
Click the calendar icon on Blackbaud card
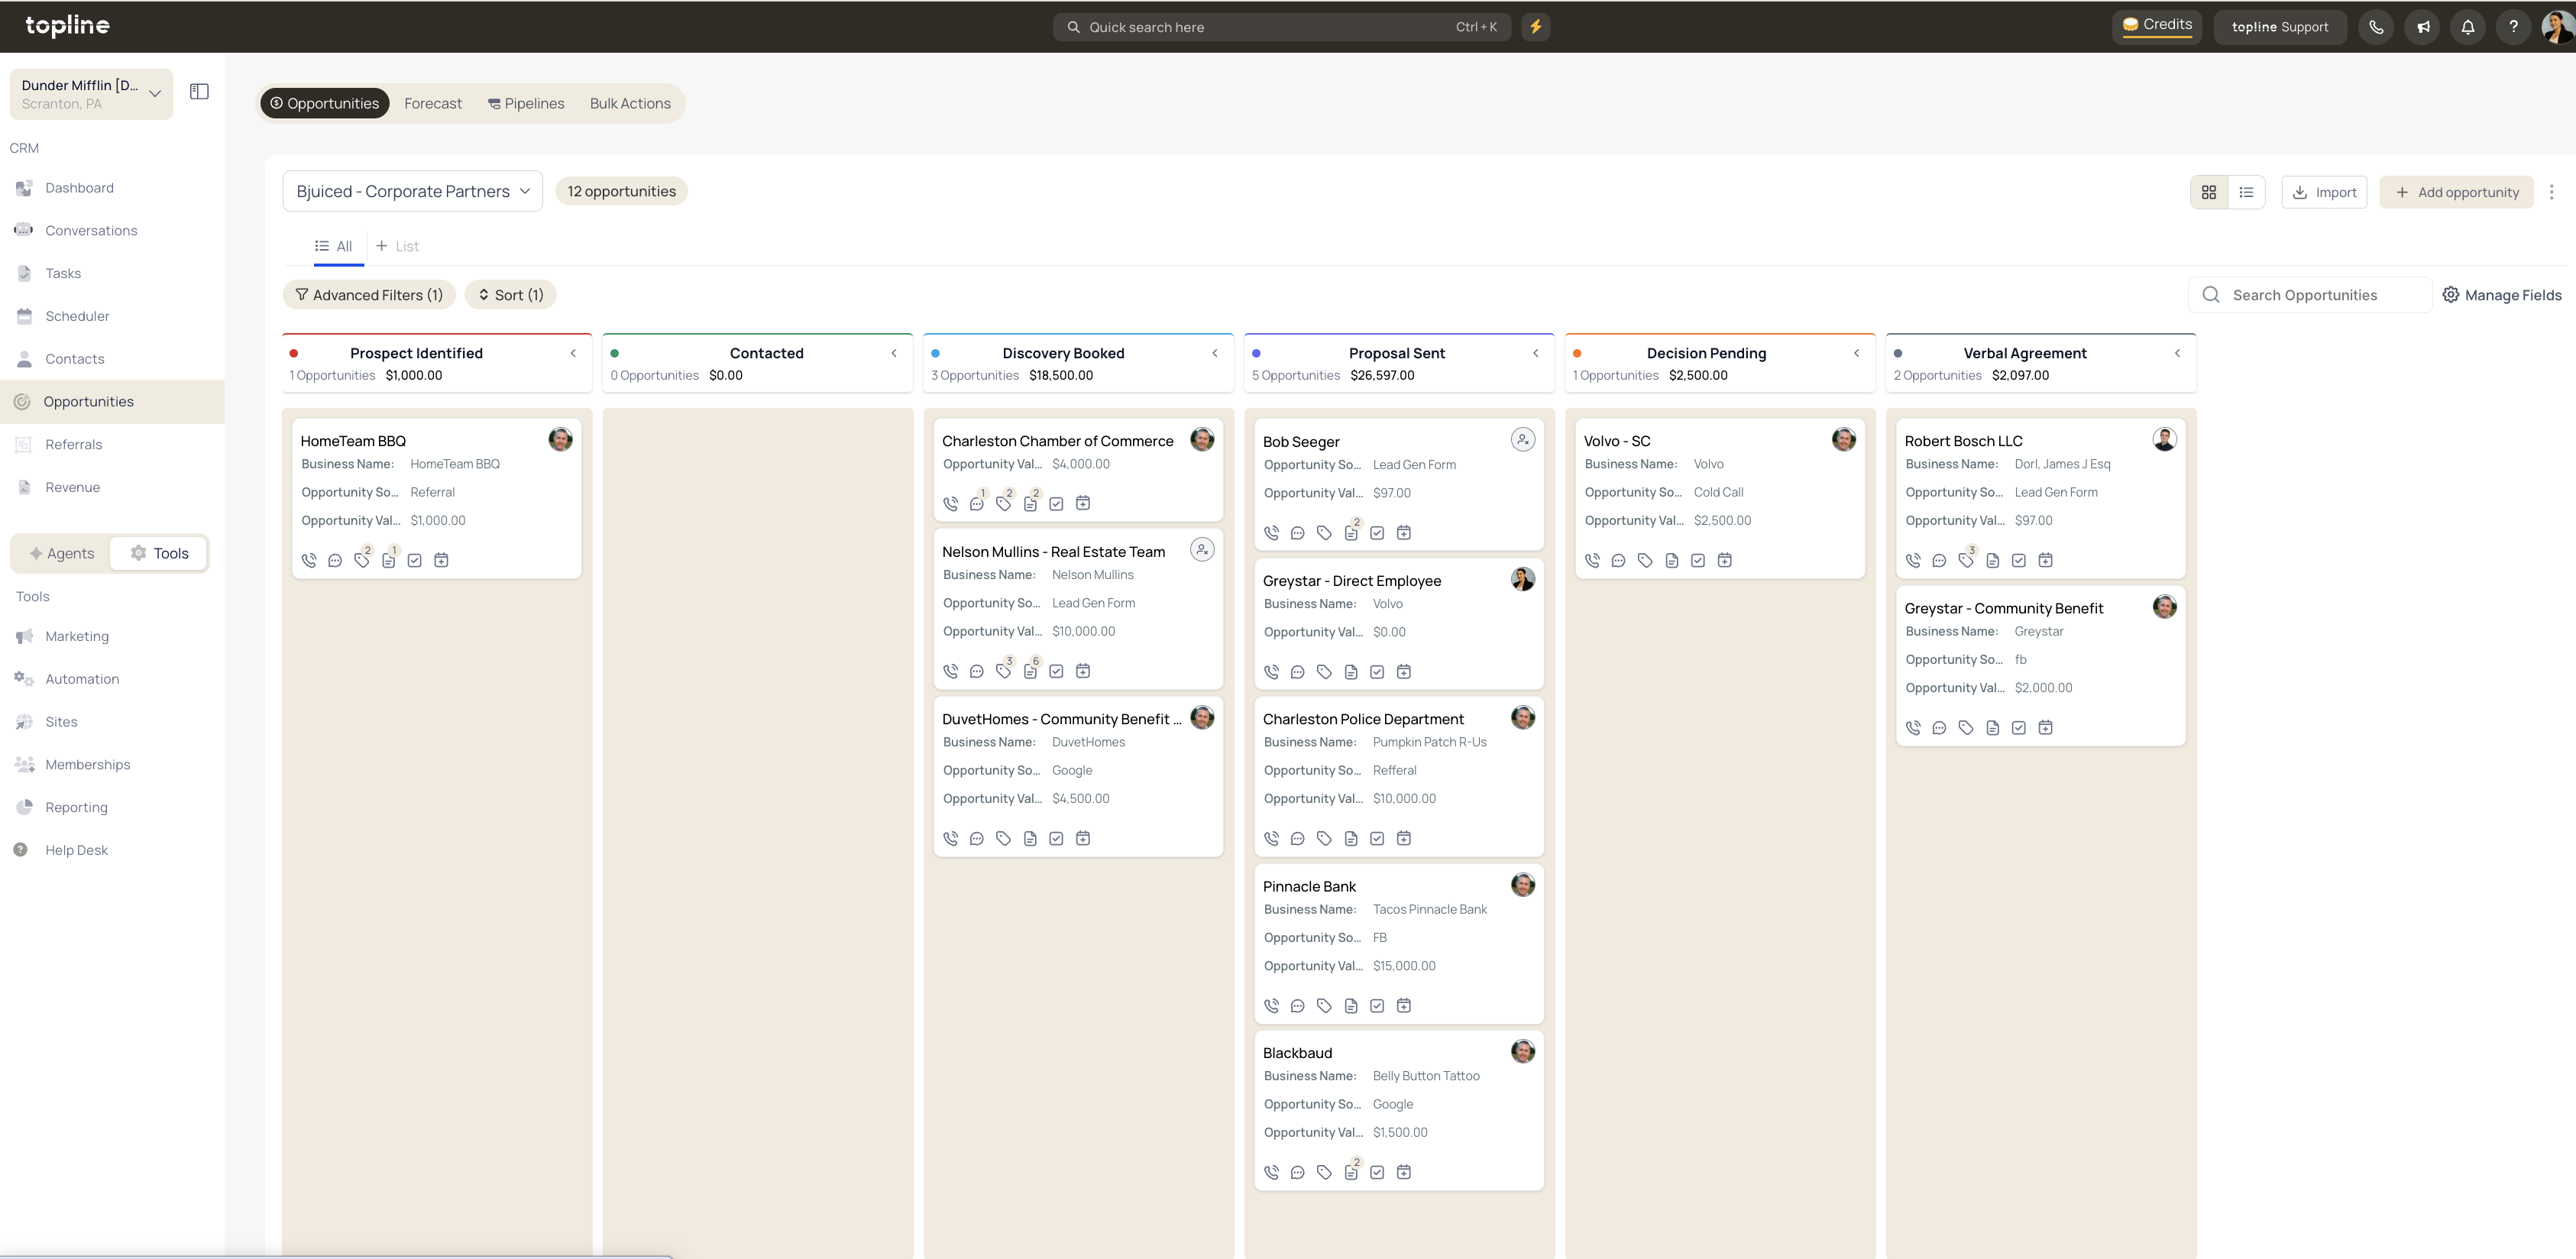pos(1404,1173)
